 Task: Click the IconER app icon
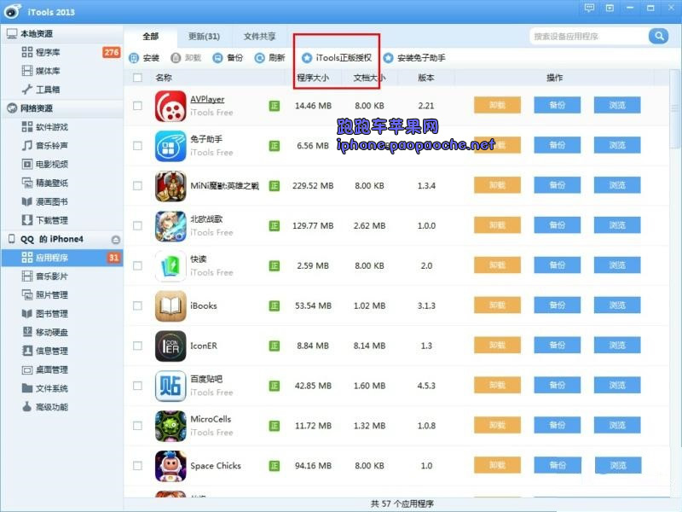pyautogui.click(x=170, y=346)
